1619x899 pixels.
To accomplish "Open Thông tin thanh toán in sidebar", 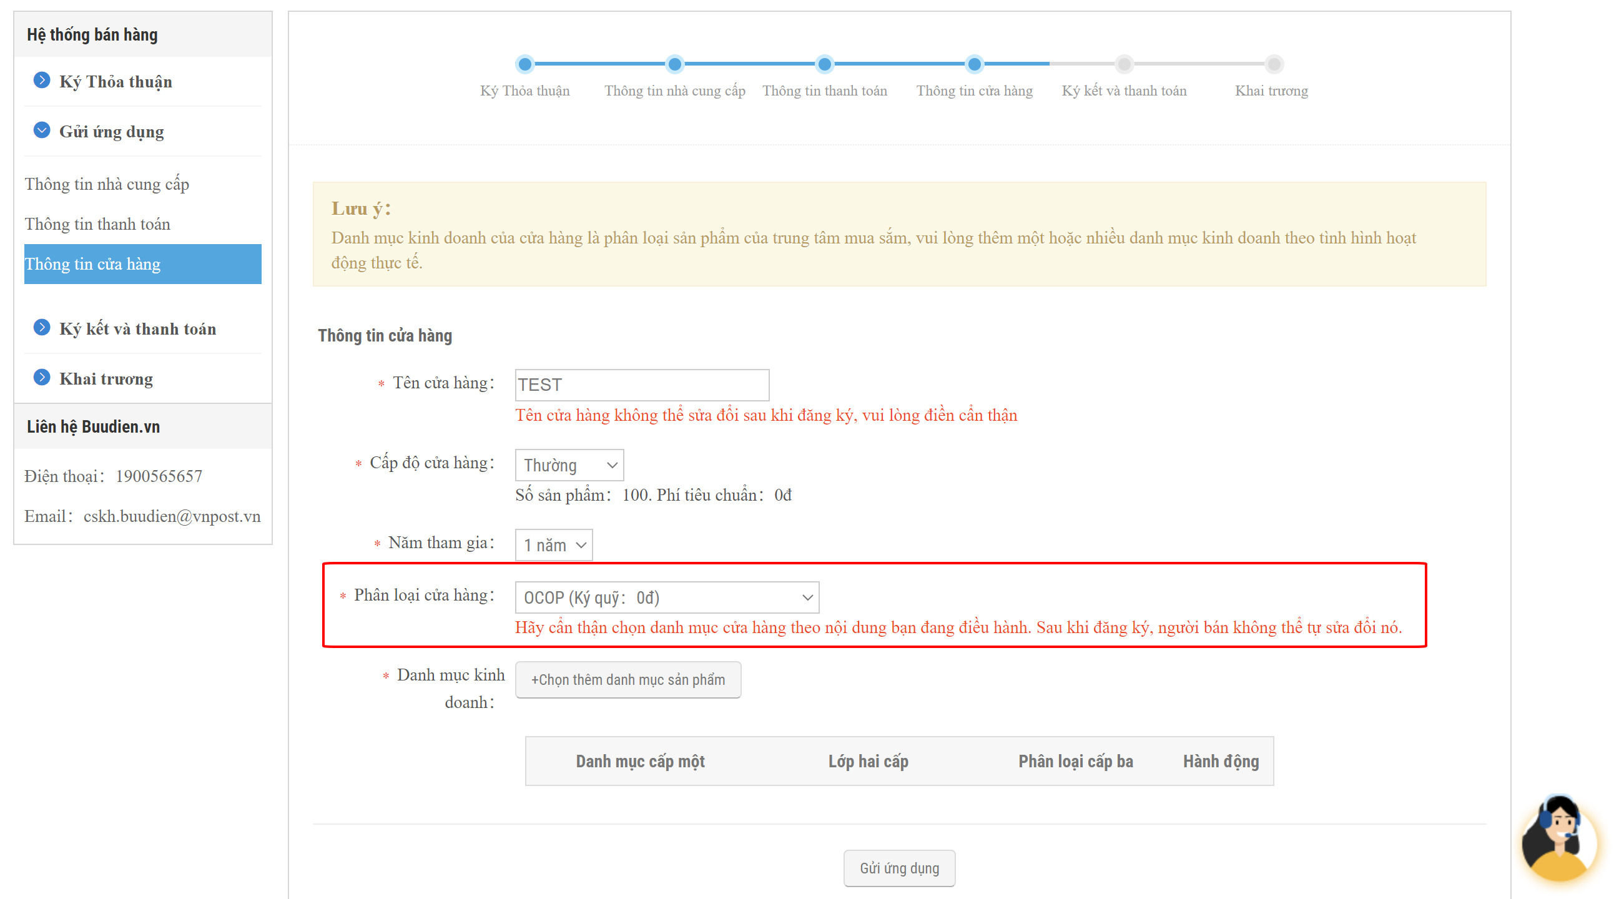I will (97, 224).
